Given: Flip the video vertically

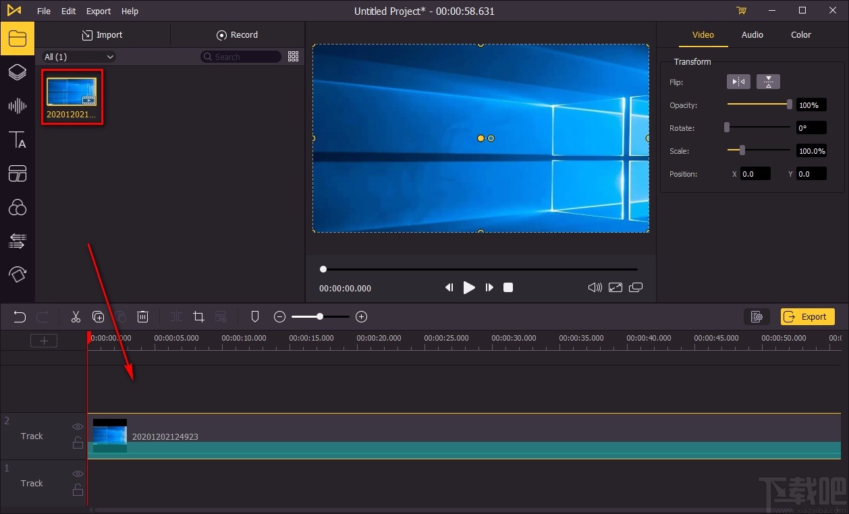Looking at the screenshot, I should click(x=768, y=82).
